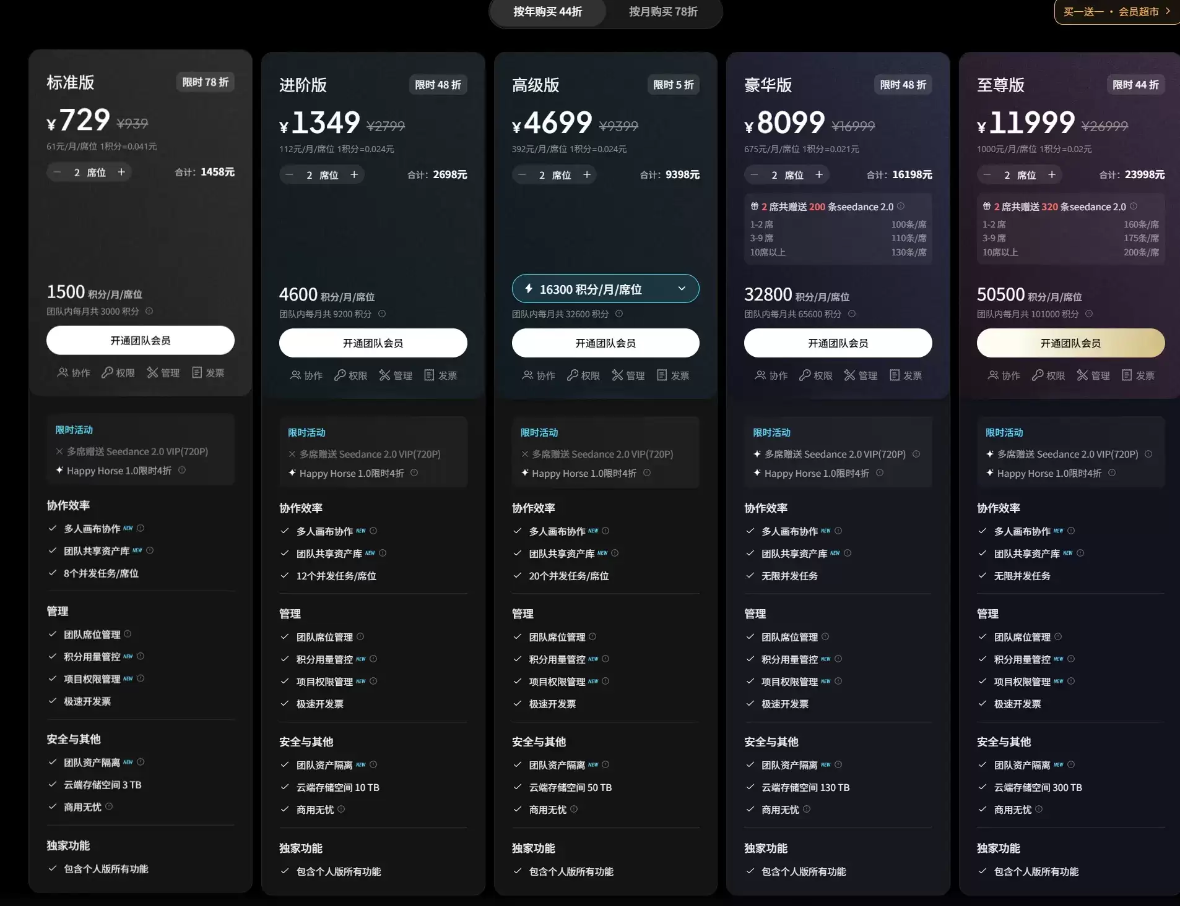This screenshot has width=1180, height=906.
Task: Click 12个并发任务/席位 text
Action: click(x=336, y=576)
